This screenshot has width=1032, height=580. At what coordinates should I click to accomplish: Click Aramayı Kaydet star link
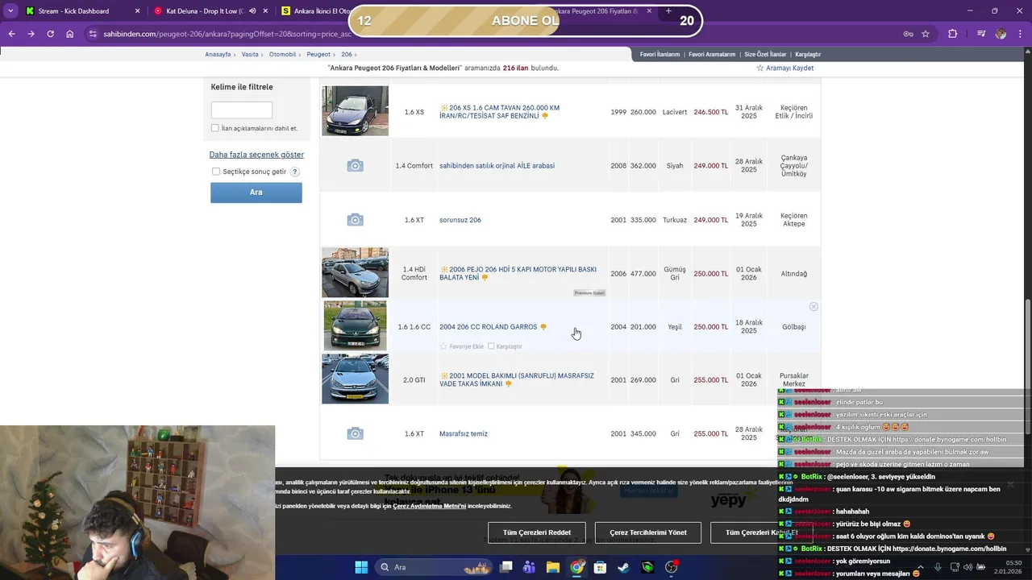coord(784,68)
